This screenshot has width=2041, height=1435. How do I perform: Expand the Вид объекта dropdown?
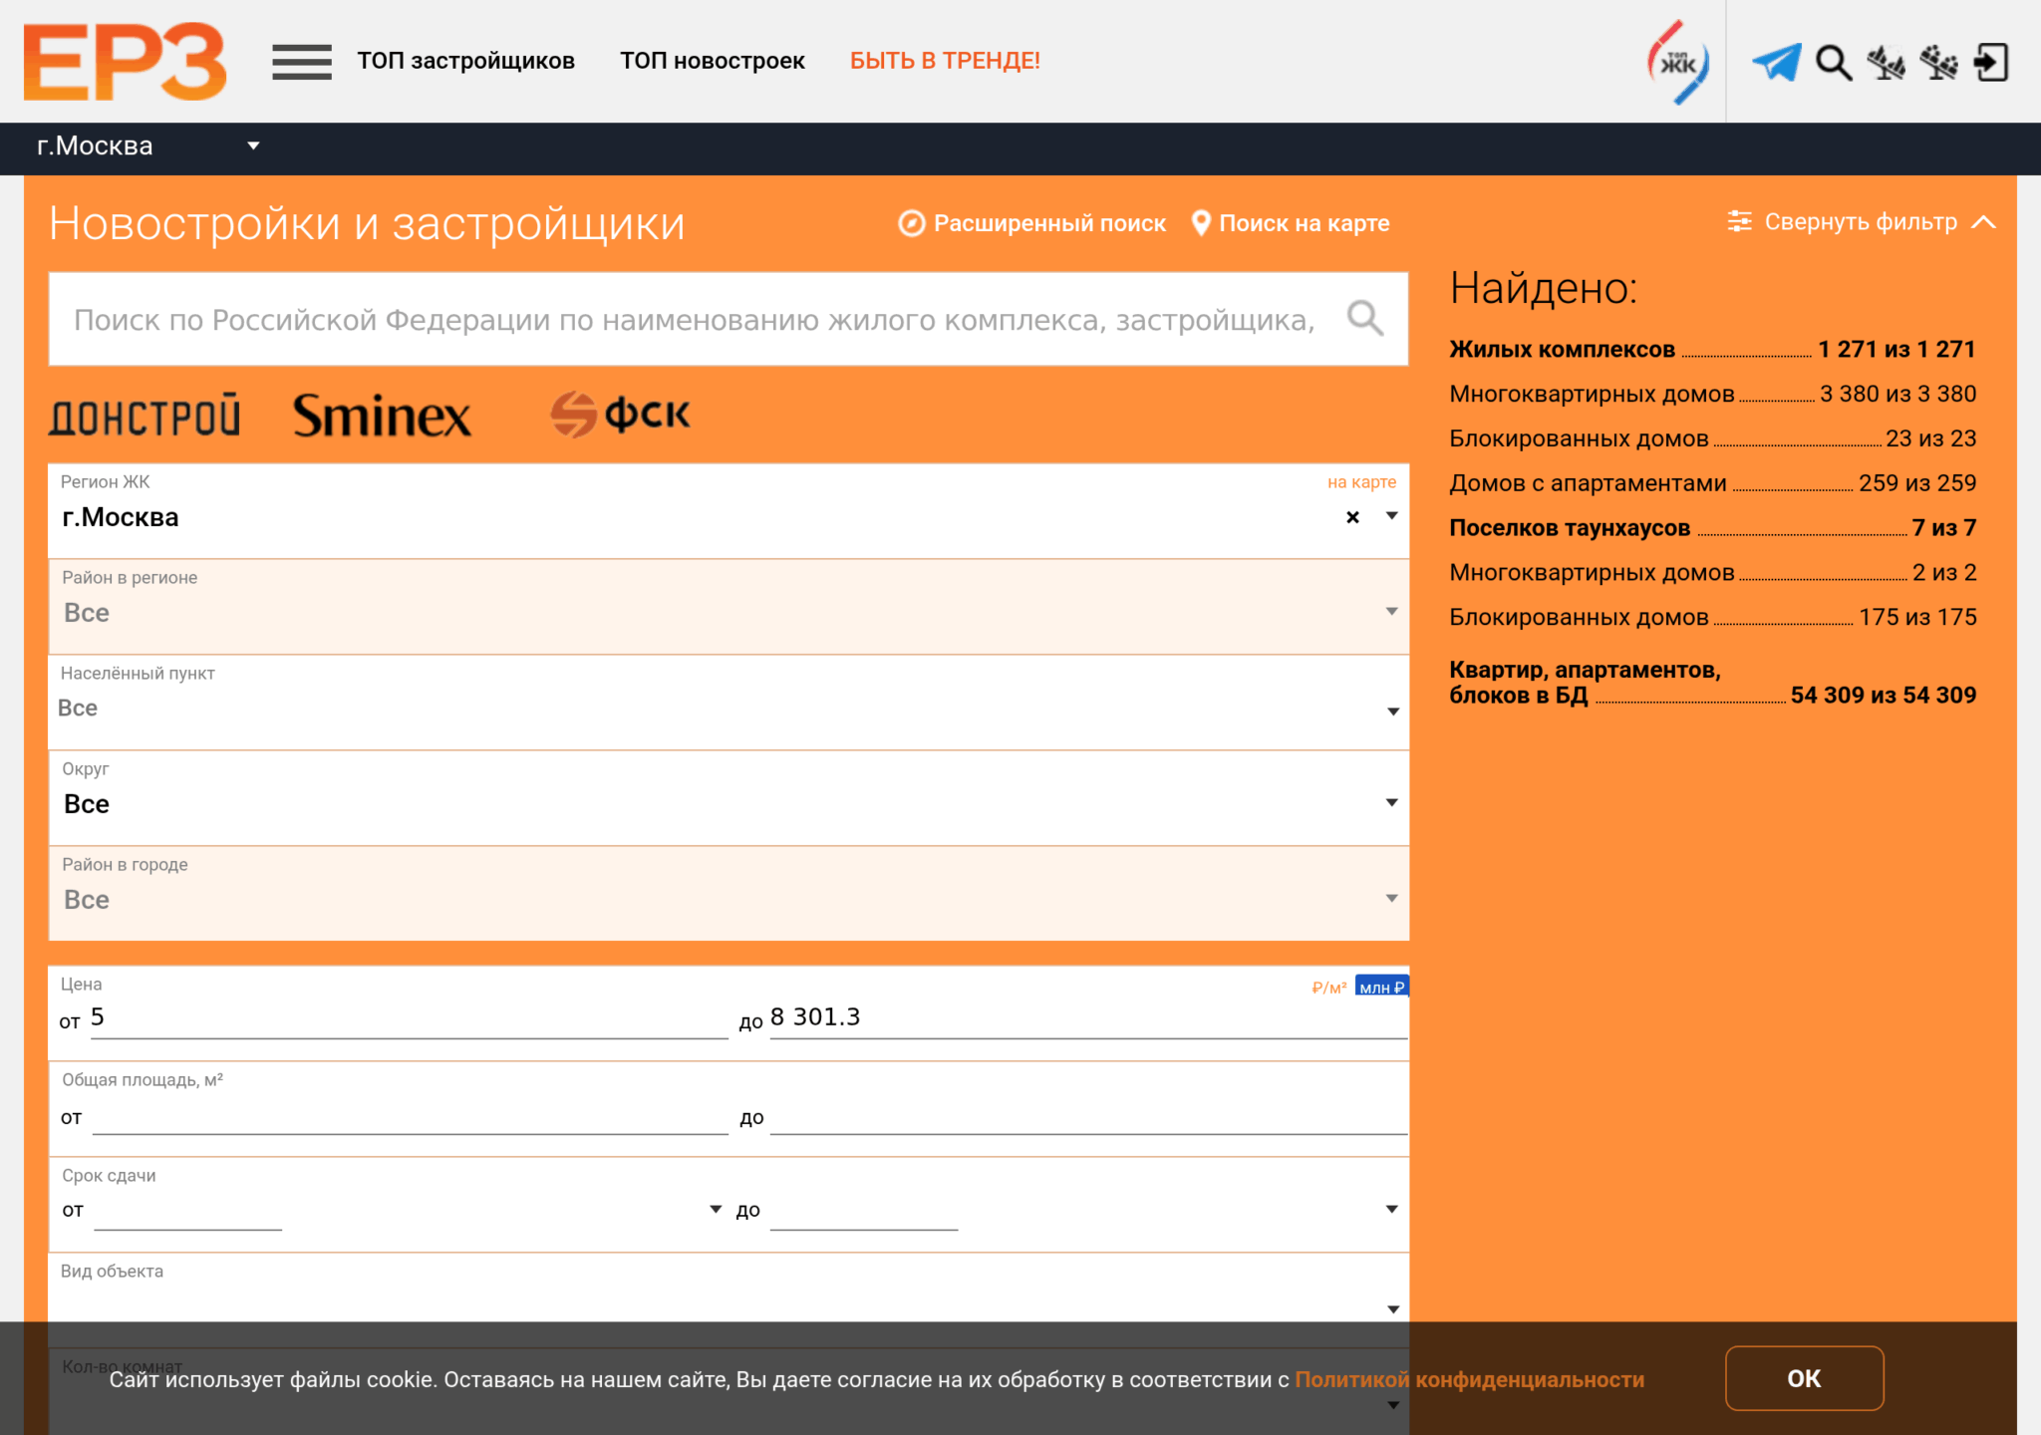pyautogui.click(x=1393, y=1309)
